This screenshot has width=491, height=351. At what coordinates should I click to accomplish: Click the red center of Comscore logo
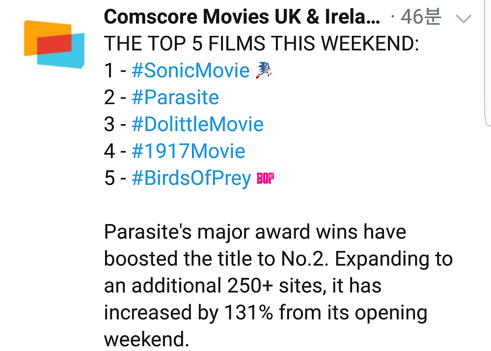point(54,44)
